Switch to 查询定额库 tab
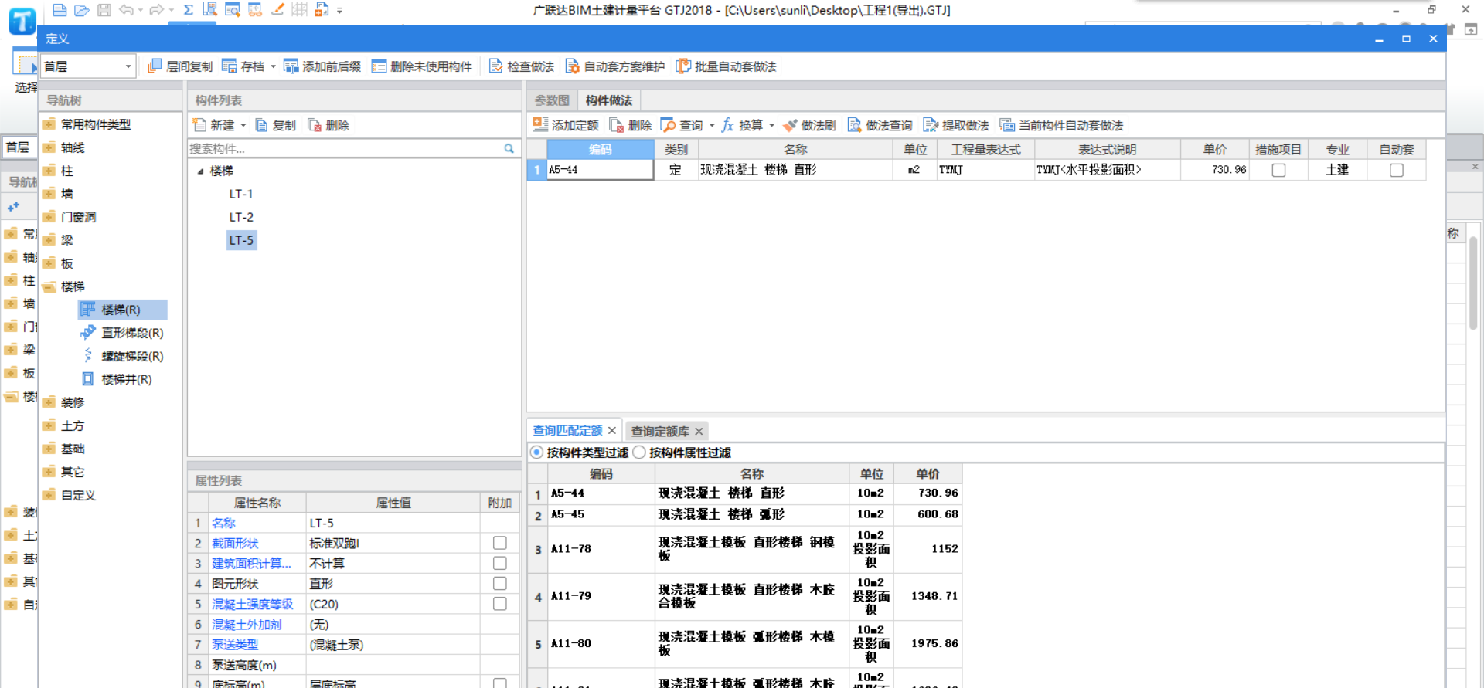Image resolution: width=1484 pixels, height=688 pixels. coord(660,431)
